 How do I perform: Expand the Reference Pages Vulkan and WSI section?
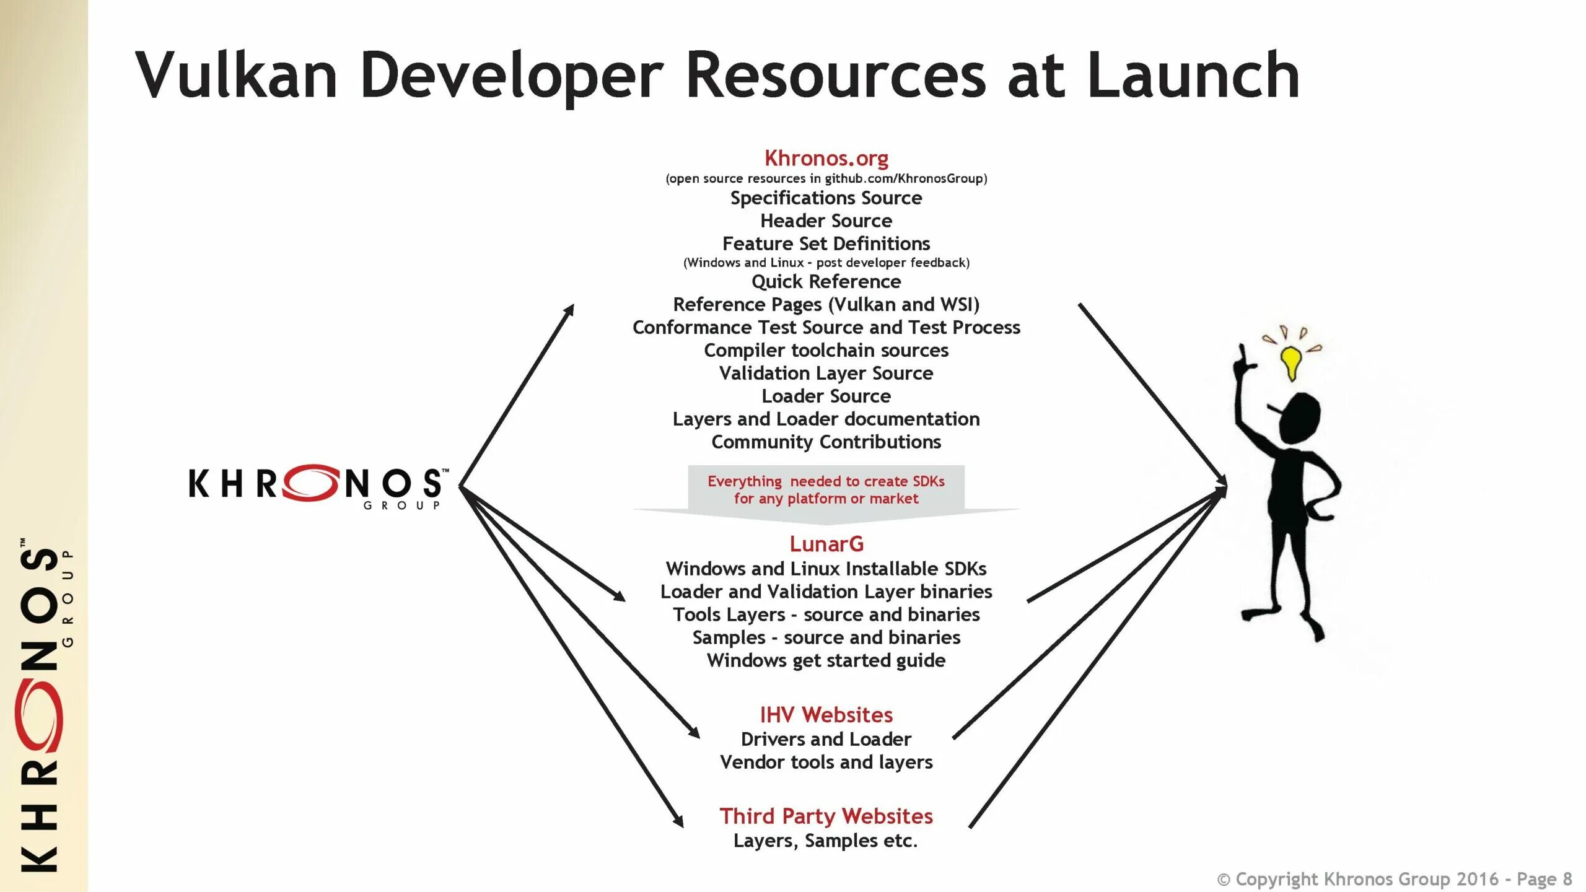[x=825, y=304]
